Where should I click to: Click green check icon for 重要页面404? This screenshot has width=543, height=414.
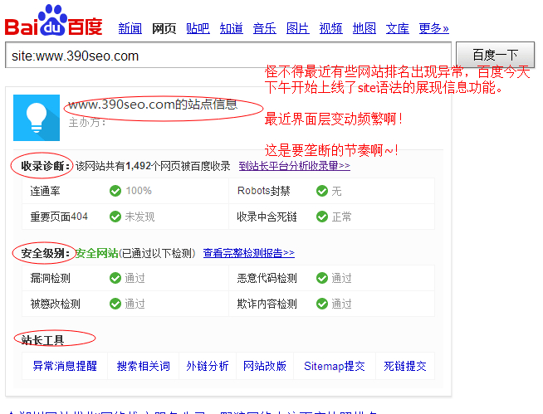click(x=115, y=217)
